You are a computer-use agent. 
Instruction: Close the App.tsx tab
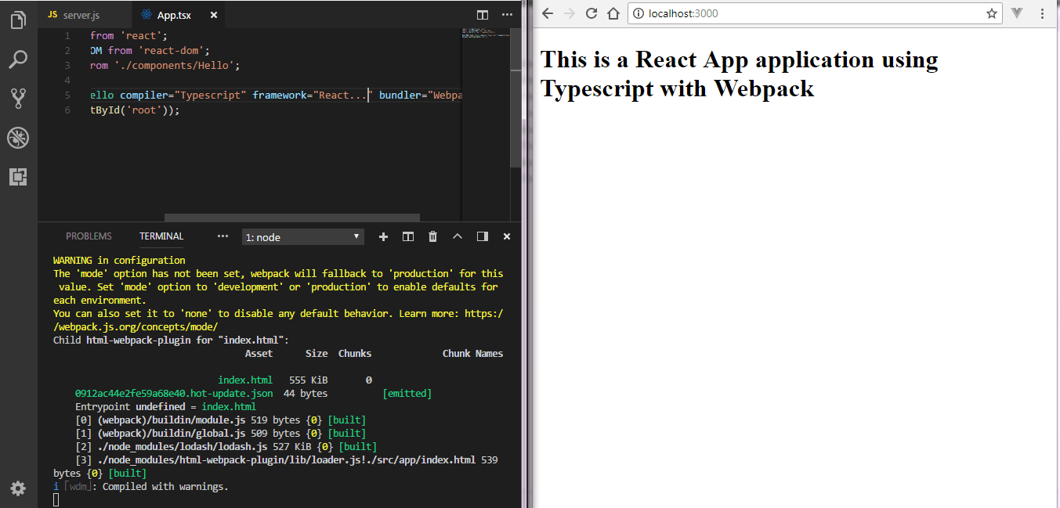(214, 15)
